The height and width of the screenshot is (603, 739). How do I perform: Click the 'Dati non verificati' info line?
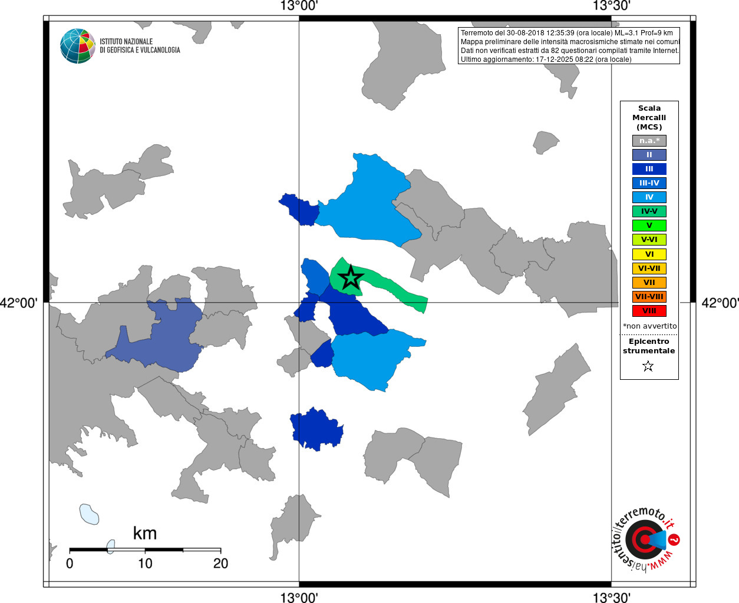[569, 51]
